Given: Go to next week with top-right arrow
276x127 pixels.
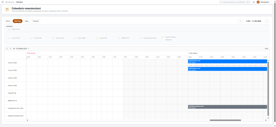Looking at the screenshot, I should click(x=267, y=21).
